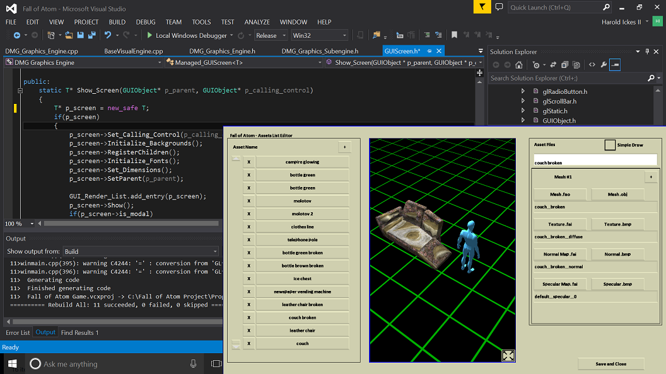Viewport: 666px width, 374px height.
Task: Open the ANALYZE menu
Action: 257,22
